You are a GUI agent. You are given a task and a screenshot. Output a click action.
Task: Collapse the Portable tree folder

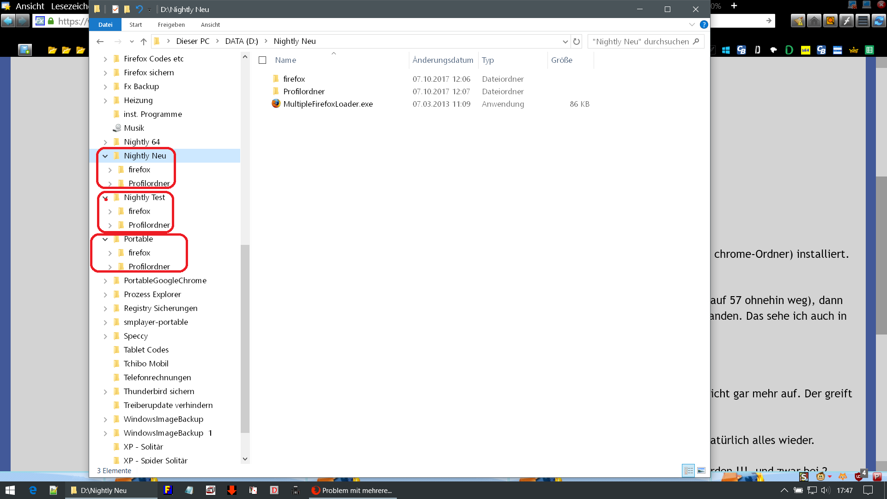pyautogui.click(x=105, y=239)
